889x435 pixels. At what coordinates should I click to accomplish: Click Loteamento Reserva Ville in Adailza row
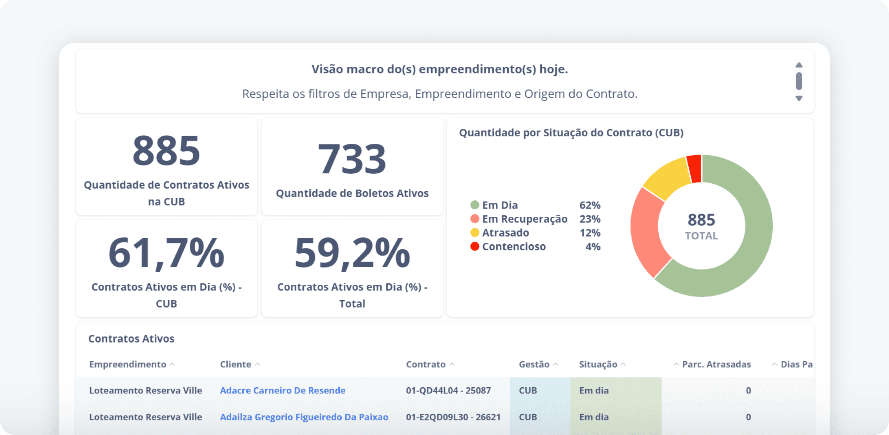pyautogui.click(x=145, y=417)
